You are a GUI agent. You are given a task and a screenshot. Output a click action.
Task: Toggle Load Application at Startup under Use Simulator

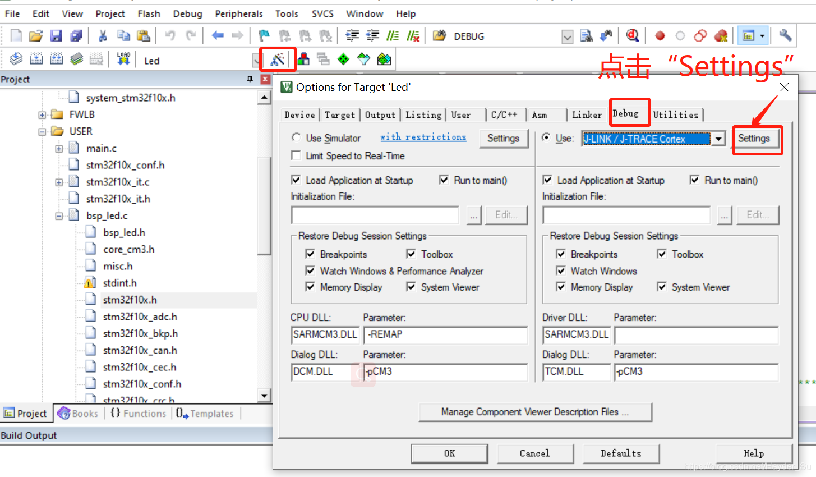[x=296, y=180]
